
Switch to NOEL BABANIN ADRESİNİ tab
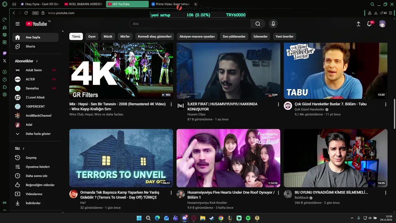84,4
